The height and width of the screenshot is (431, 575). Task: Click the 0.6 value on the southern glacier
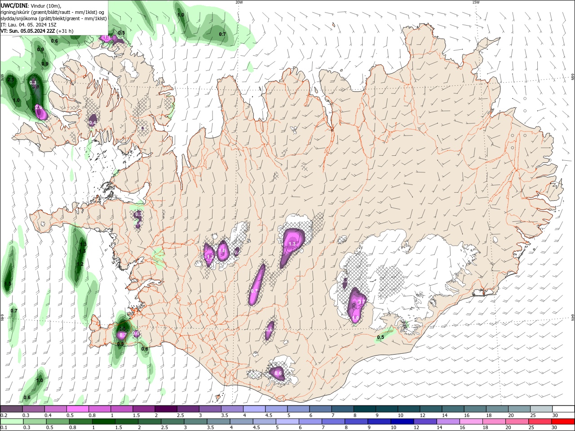[x=278, y=373]
